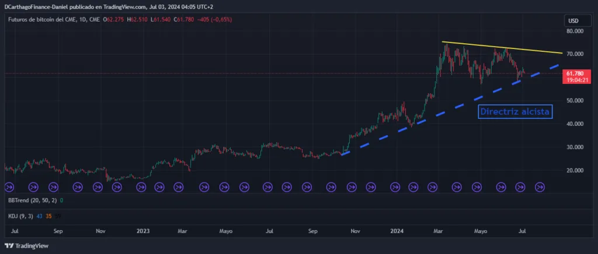Image resolution: width=598 pixels, height=254 pixels.
Task: Click the TradingView logo
Action: click(x=27, y=246)
